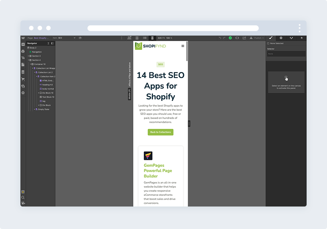Select body-normal in Navigator
327x229 pixels.
47,89
